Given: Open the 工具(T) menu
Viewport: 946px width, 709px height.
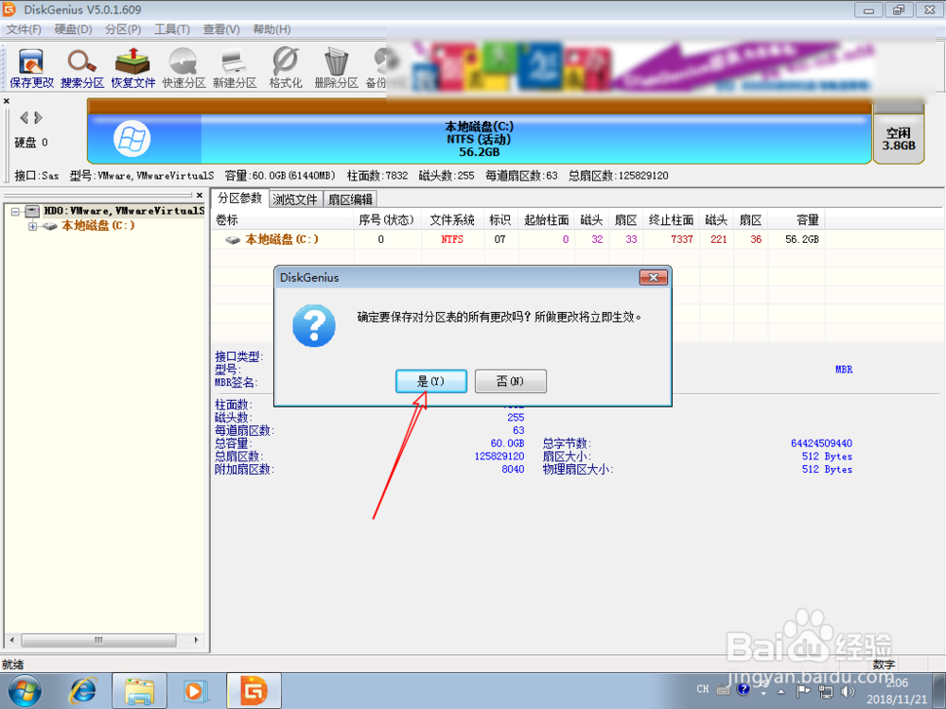Looking at the screenshot, I should 172,29.
